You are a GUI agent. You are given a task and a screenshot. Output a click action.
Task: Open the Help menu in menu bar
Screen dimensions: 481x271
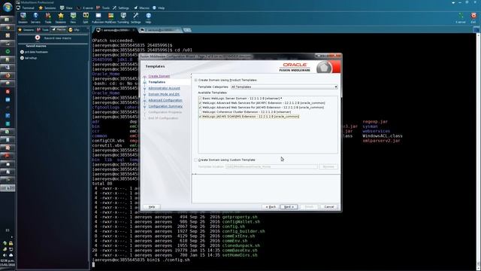[159, 8]
